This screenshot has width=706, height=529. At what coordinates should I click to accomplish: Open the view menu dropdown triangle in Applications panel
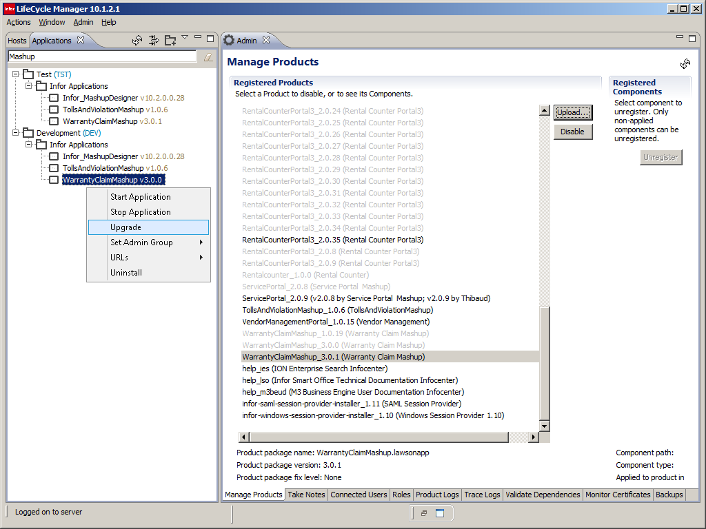(x=185, y=37)
